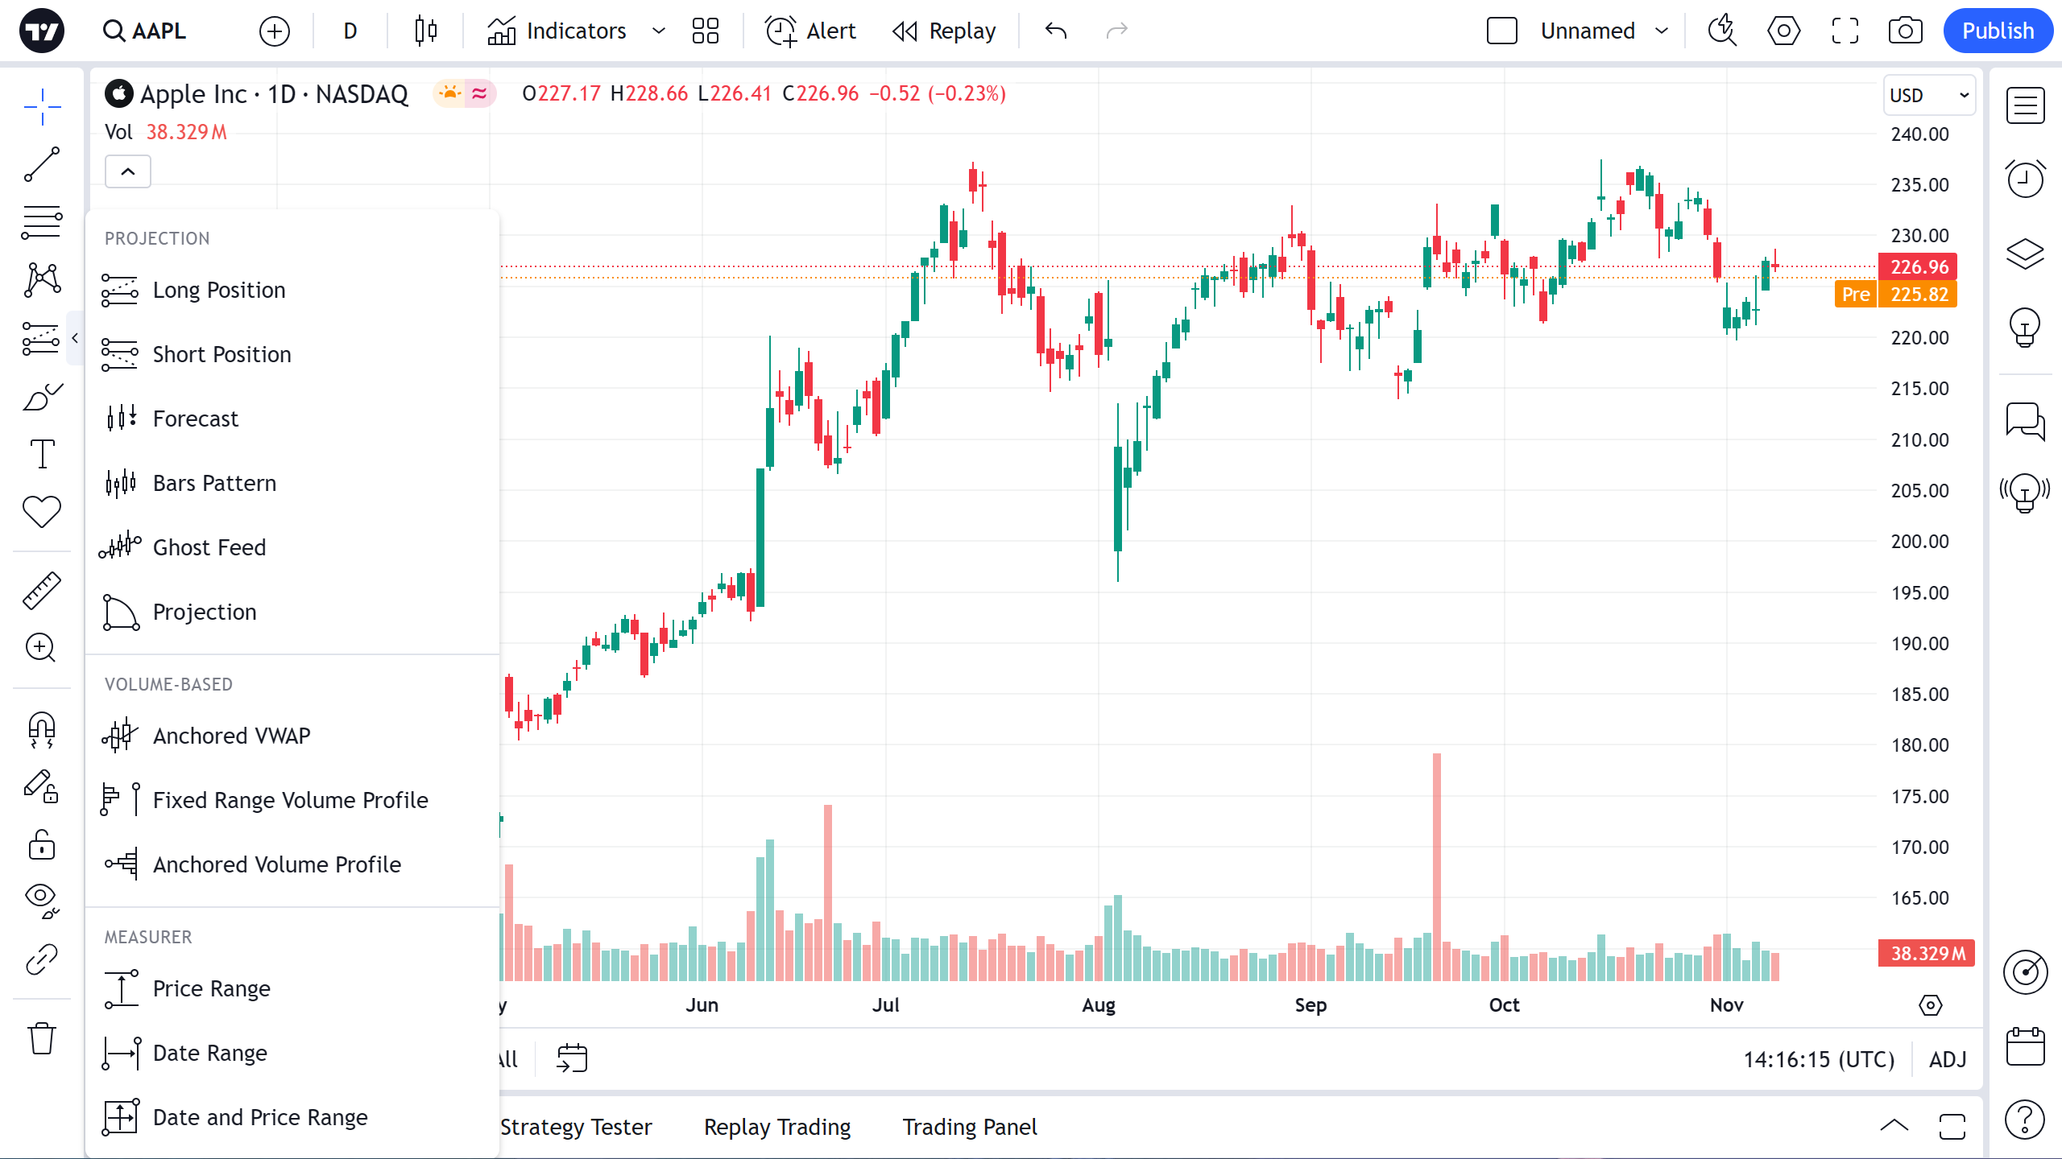
Task: Click the Publish button
Action: 1998,31
